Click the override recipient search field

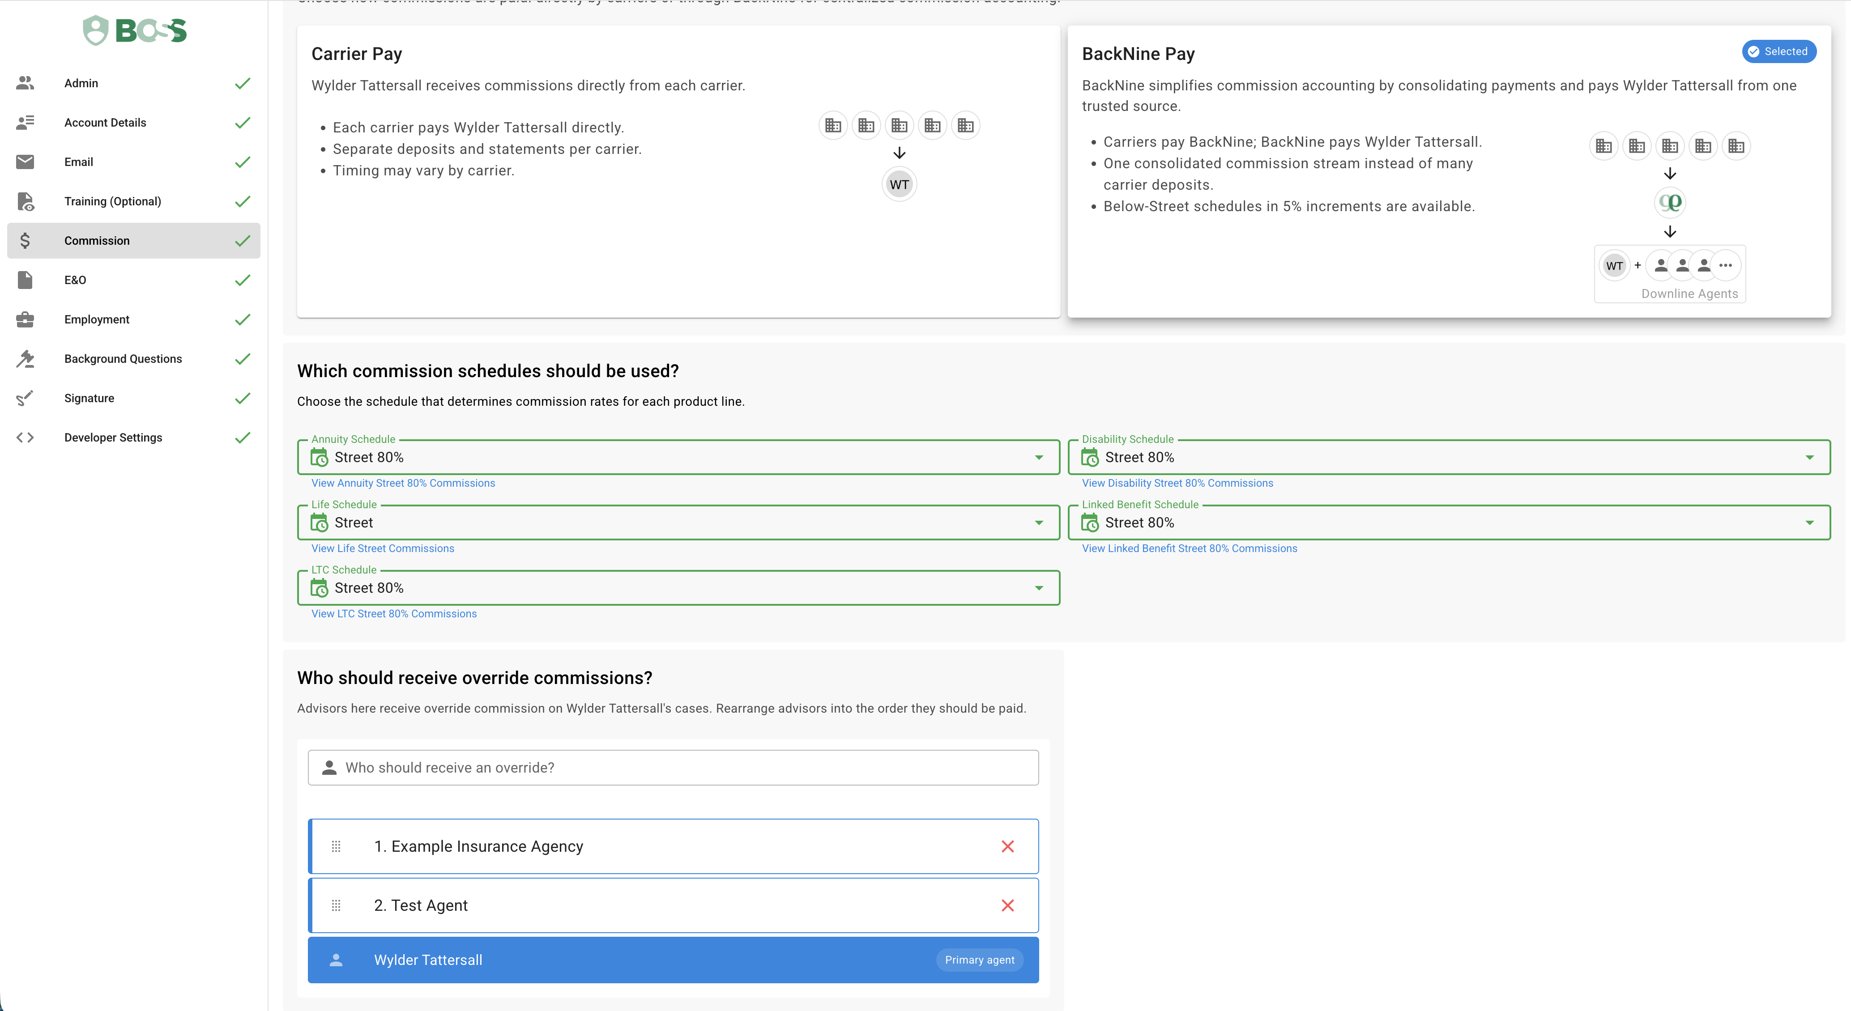673,768
